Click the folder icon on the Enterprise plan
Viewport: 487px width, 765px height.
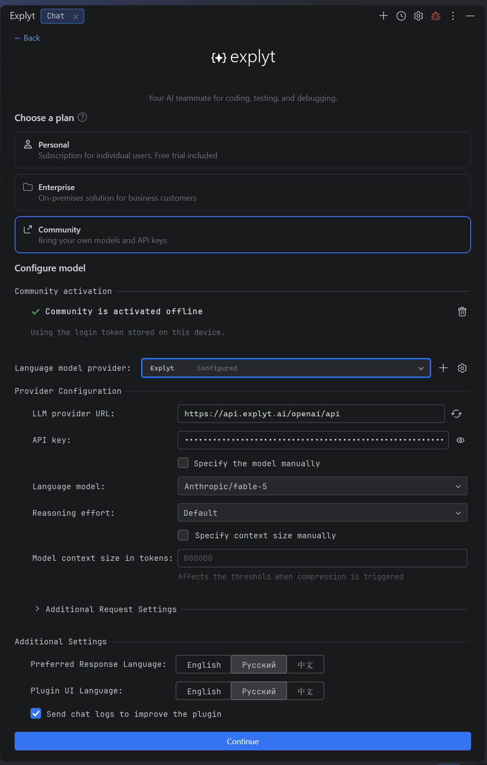(28, 187)
